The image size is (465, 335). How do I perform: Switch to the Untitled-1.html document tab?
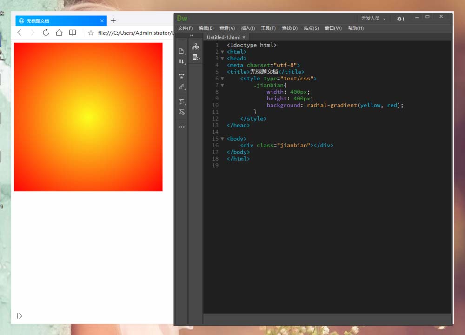[223, 37]
